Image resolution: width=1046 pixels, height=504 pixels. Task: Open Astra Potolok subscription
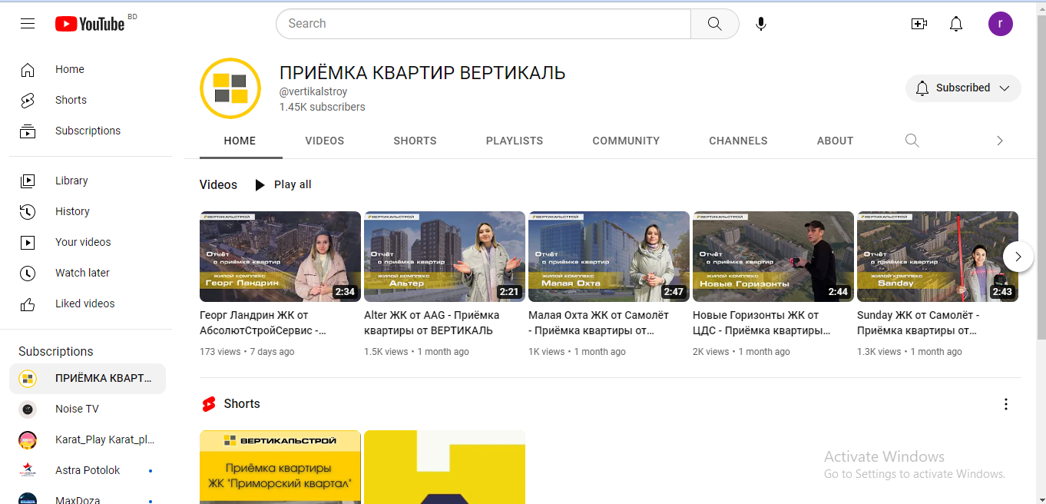pos(88,471)
